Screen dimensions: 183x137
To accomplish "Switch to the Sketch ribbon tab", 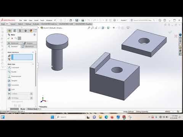I will click(20, 24).
